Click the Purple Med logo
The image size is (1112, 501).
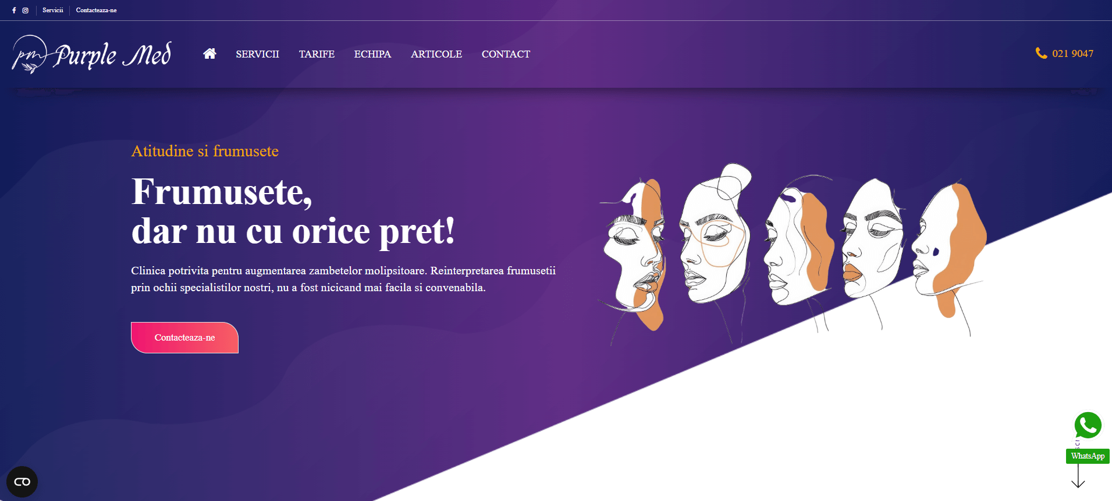pos(92,55)
